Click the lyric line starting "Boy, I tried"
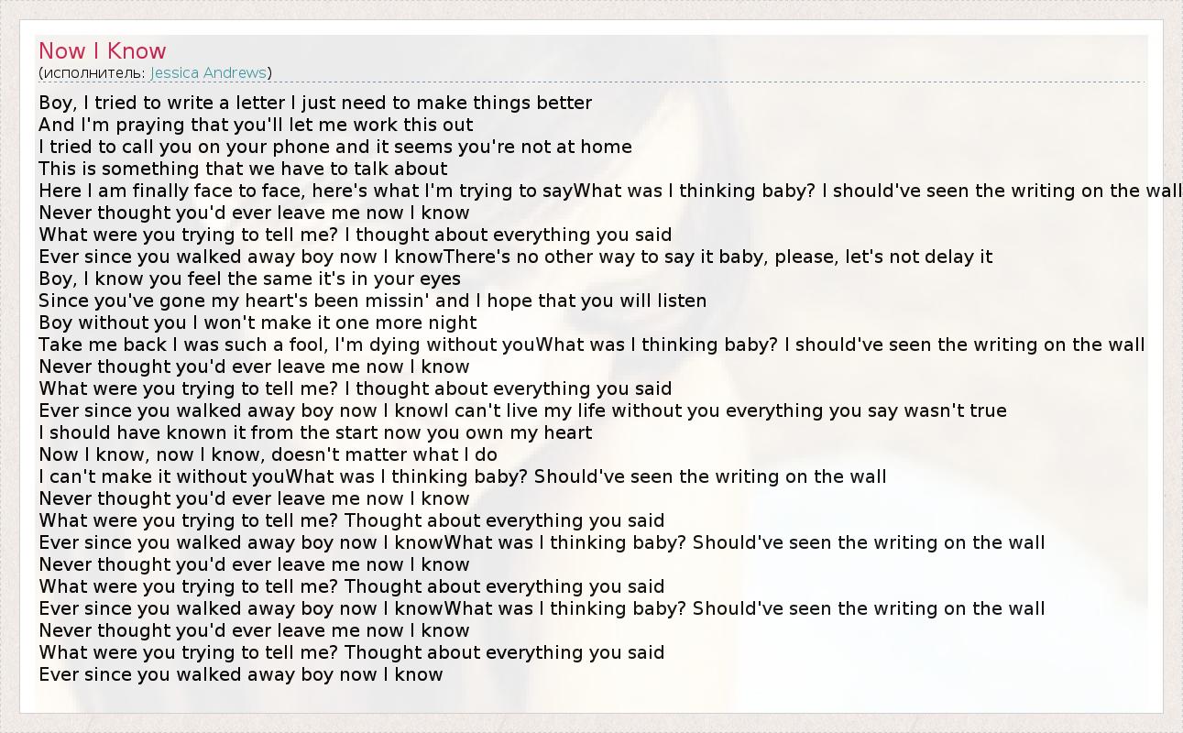 coord(315,103)
